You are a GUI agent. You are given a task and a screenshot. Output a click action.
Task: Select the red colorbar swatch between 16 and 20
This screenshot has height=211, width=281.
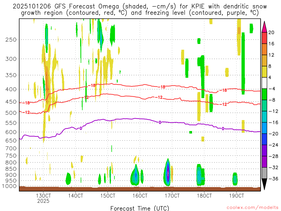pyautogui.click(x=265, y=38)
